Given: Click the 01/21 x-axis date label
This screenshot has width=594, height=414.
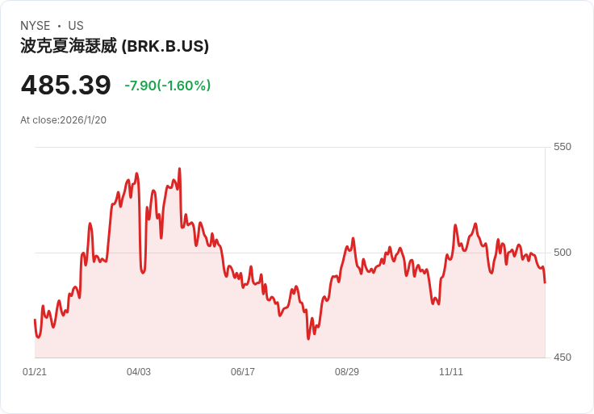Looking at the screenshot, I should tap(35, 372).
